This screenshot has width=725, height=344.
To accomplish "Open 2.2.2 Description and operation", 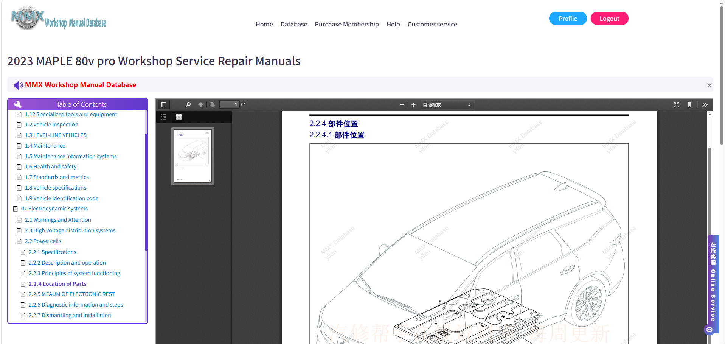I will pos(67,263).
